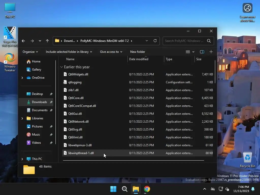Click the Downl... breadcrumb segment
The width and height of the screenshot is (260, 195).
click(69, 41)
